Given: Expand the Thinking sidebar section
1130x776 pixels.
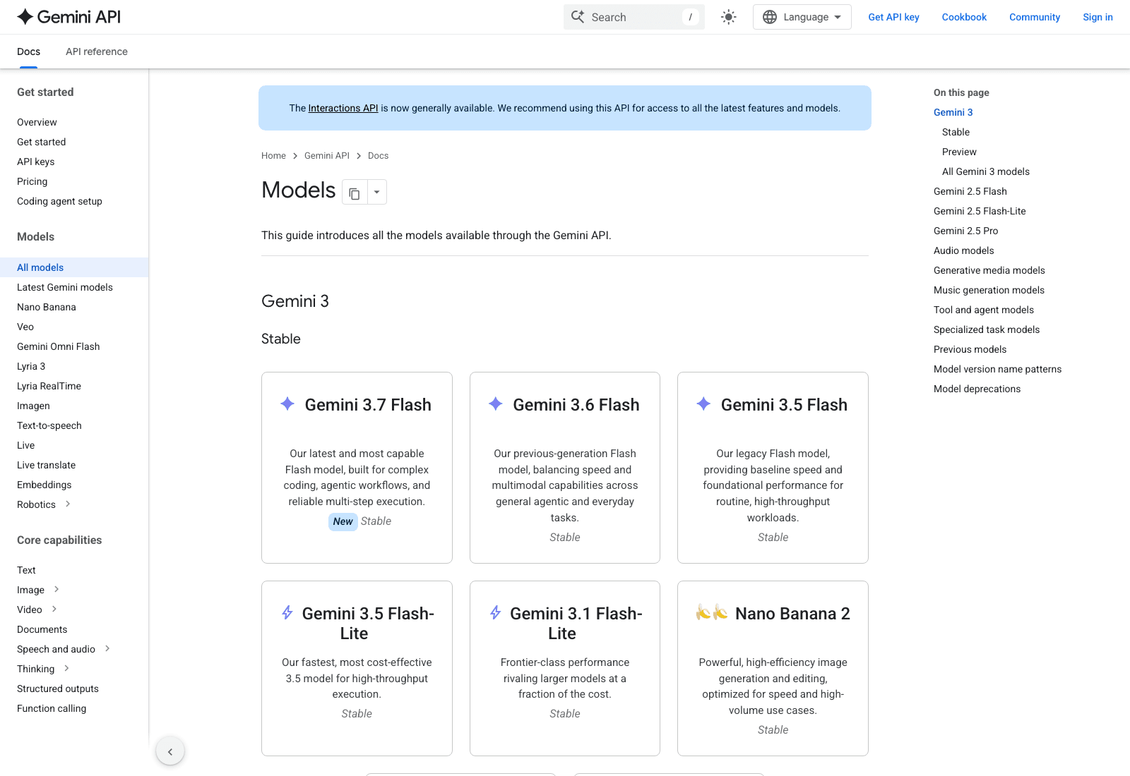Looking at the screenshot, I should pyautogui.click(x=66, y=668).
